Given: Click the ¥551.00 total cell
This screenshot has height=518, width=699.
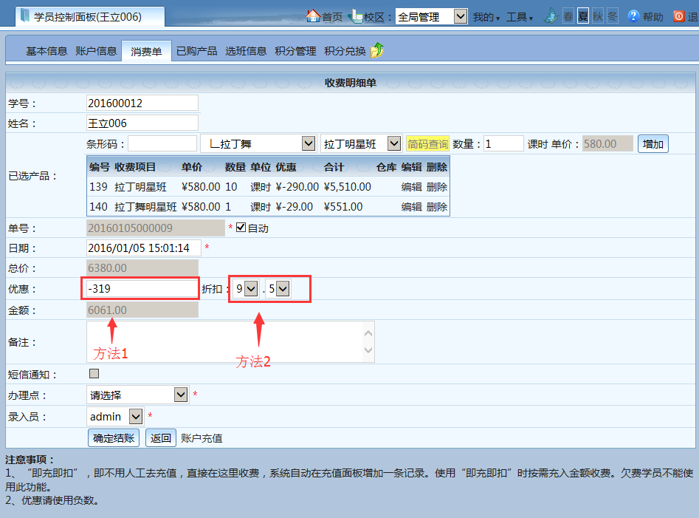Looking at the screenshot, I should click(x=343, y=207).
